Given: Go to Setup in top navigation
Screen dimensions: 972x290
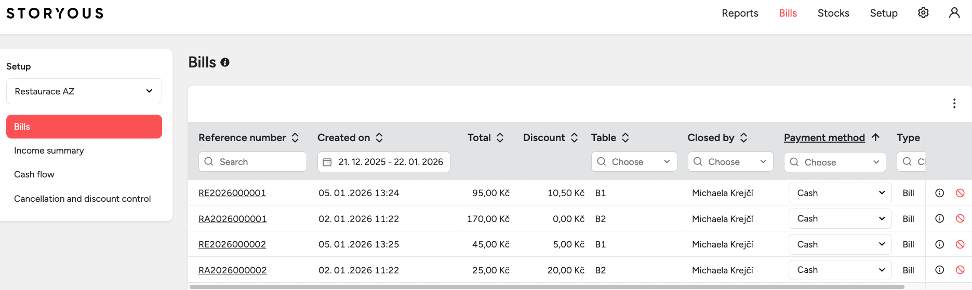Looking at the screenshot, I should pos(884,13).
